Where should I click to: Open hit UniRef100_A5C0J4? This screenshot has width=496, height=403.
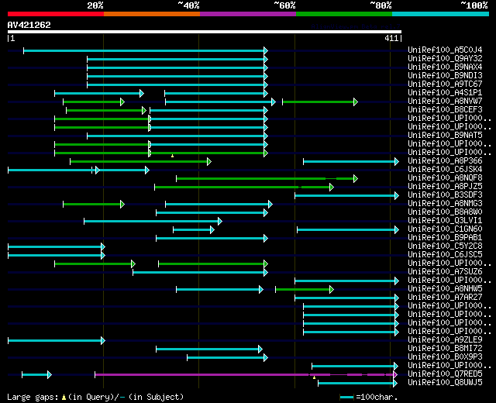[445, 50]
